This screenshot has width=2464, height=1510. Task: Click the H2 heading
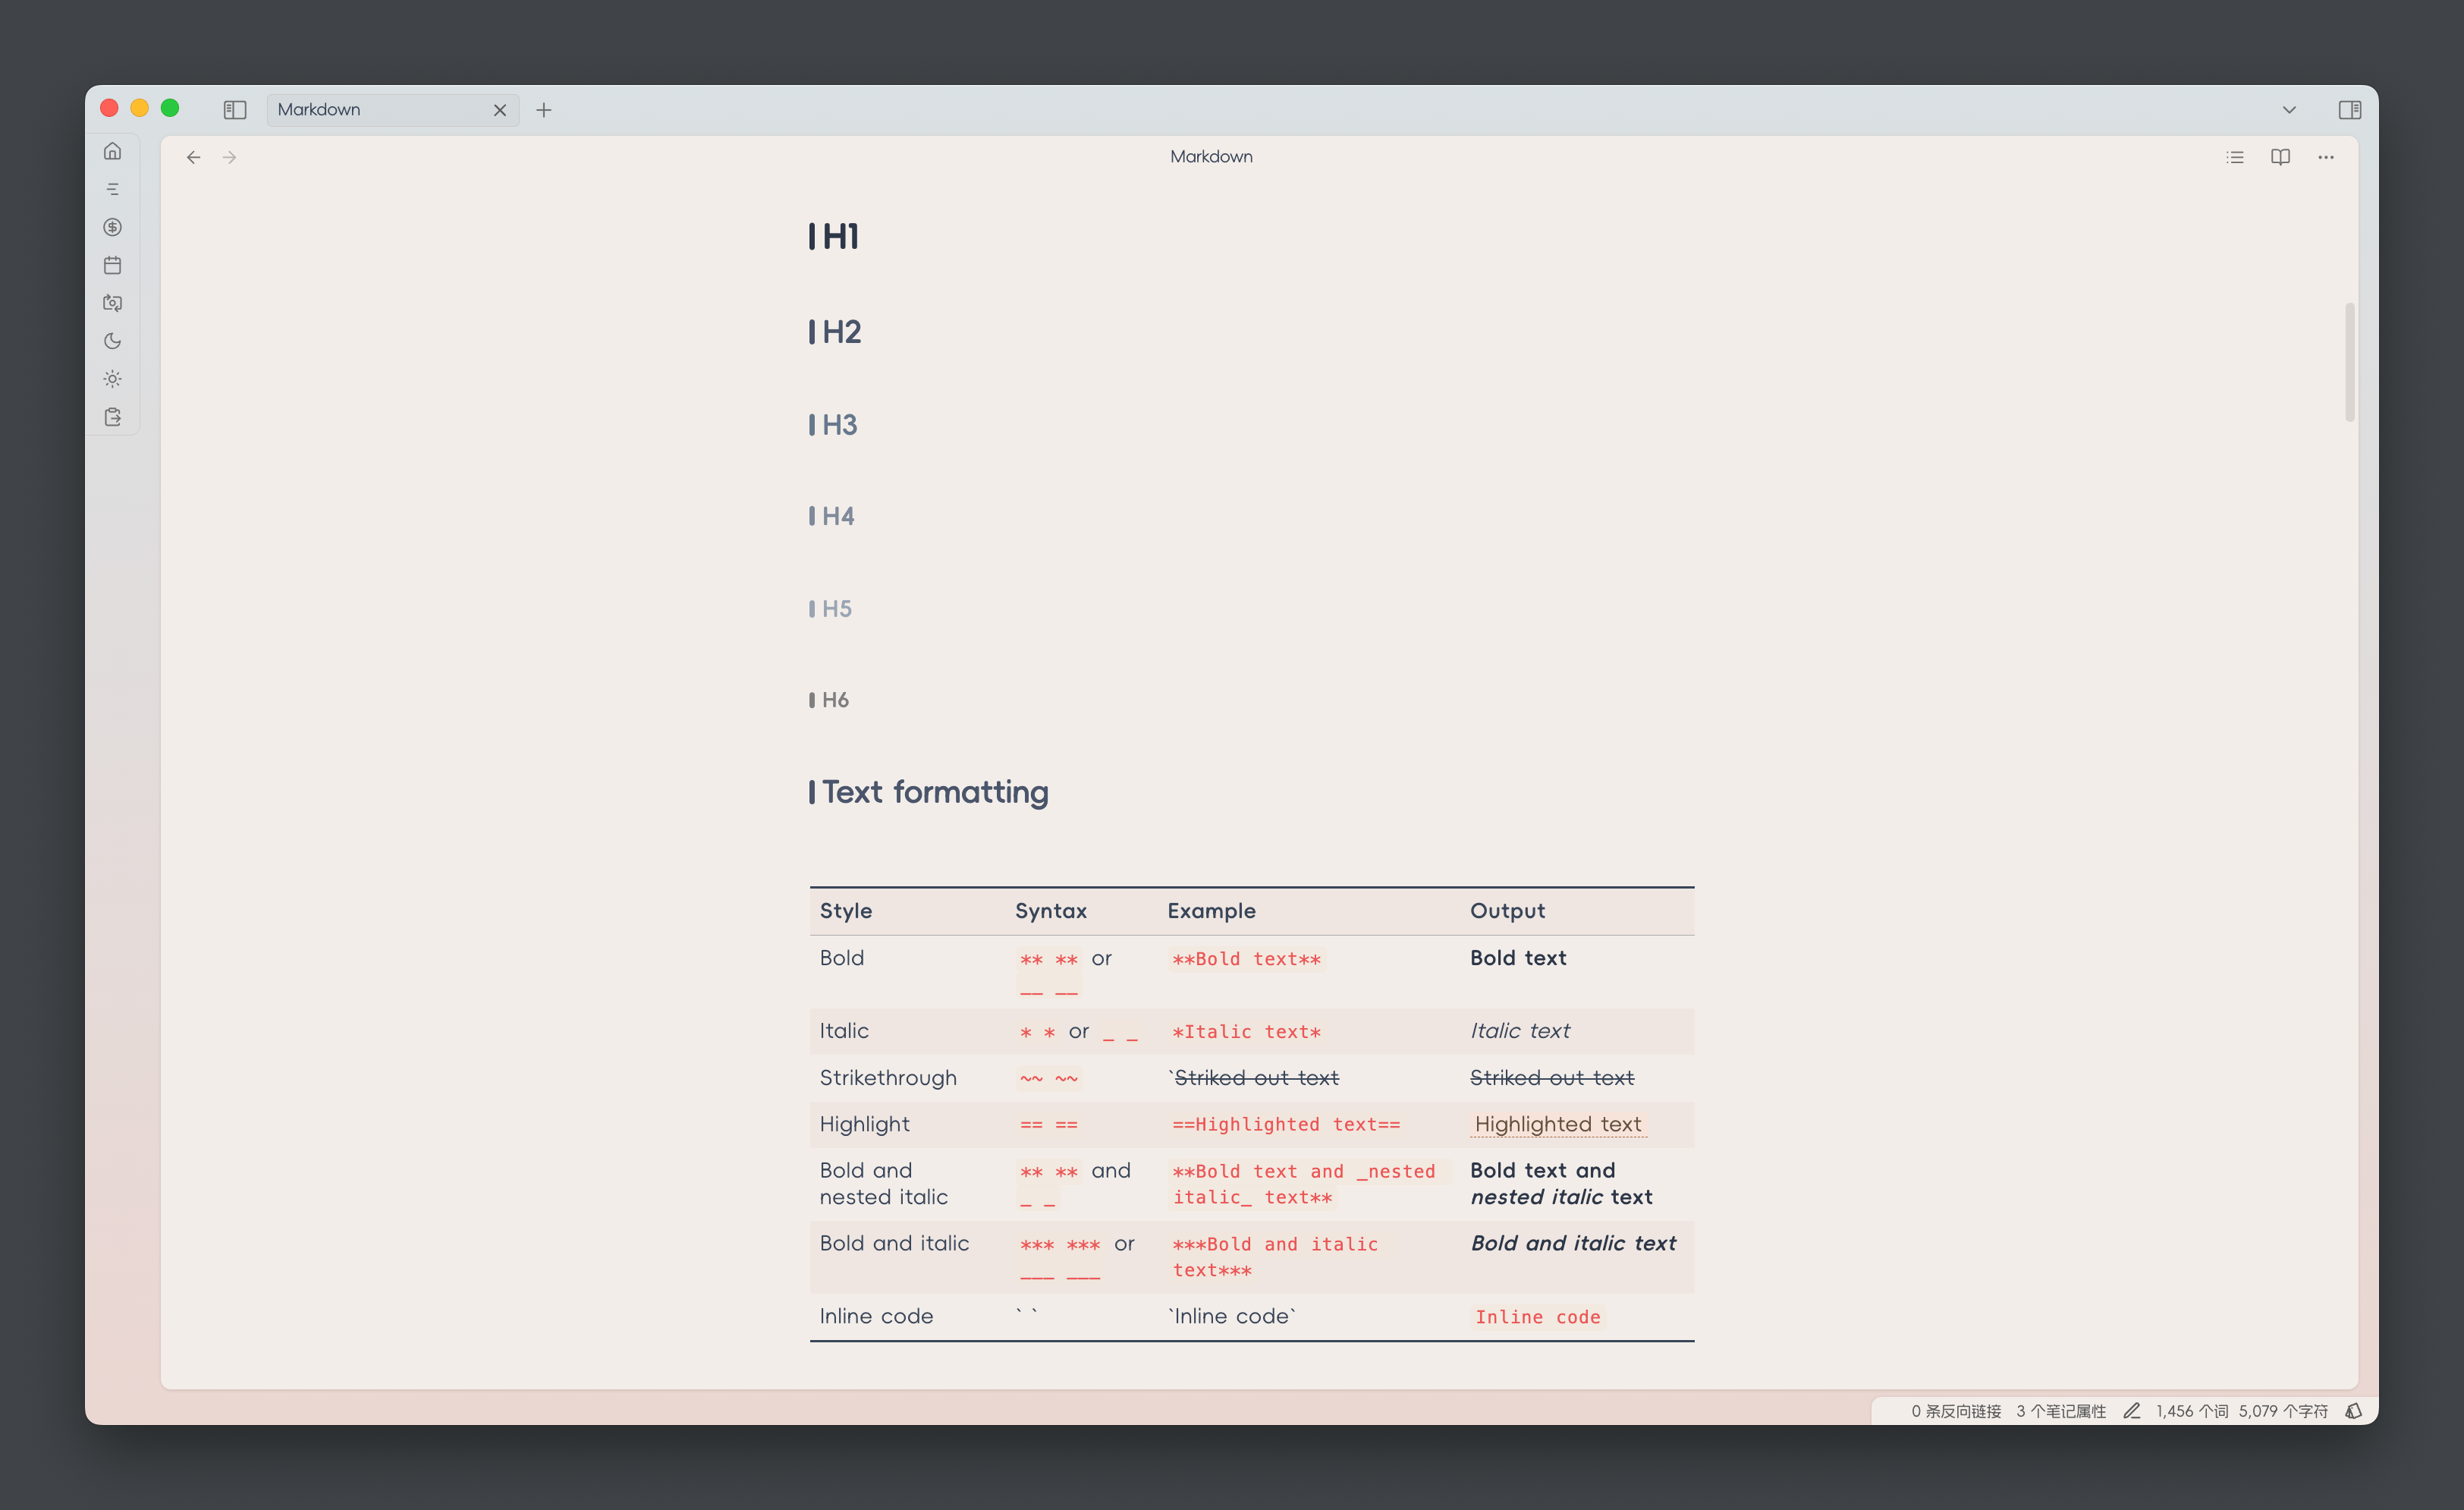pyautogui.click(x=841, y=332)
